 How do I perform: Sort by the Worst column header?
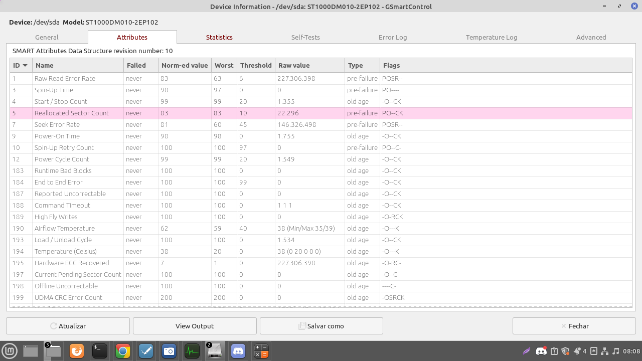[x=224, y=65]
